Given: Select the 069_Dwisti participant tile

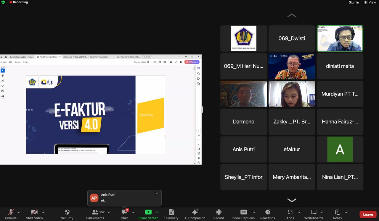Looking at the screenshot, I should coord(292,38).
